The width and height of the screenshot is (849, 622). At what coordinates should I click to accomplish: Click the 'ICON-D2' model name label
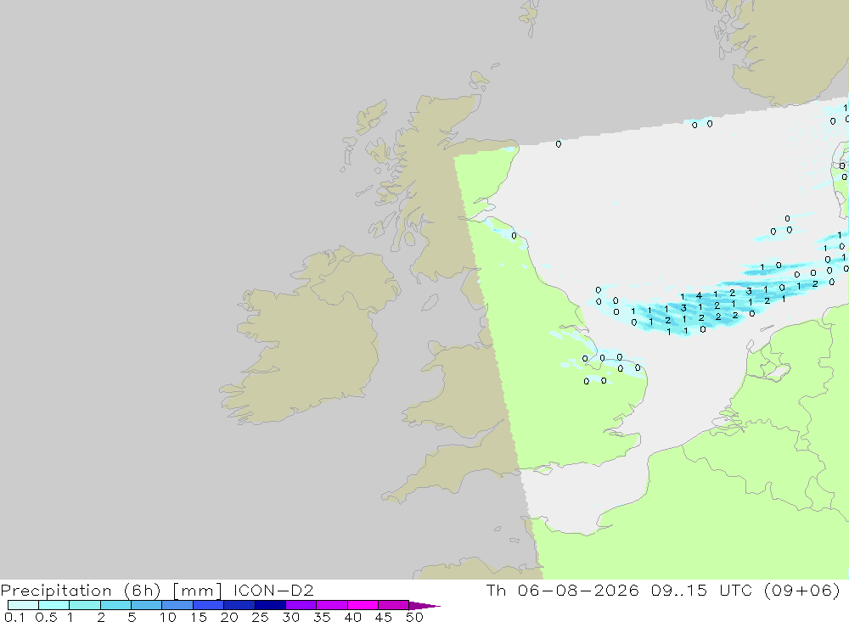(273, 590)
